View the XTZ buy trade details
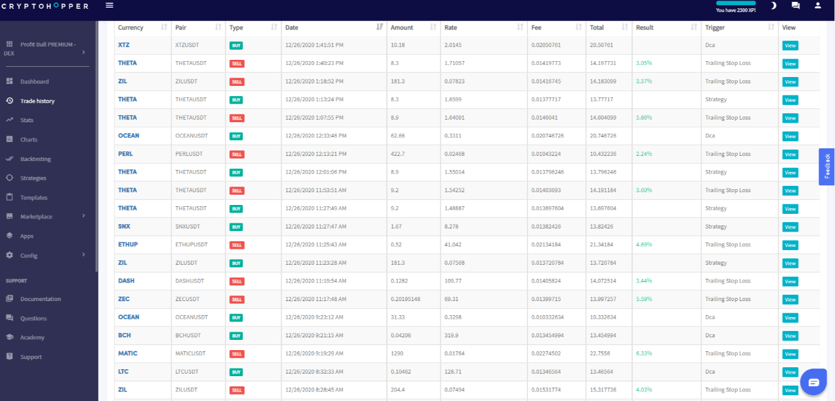The image size is (835, 401). coord(790,46)
